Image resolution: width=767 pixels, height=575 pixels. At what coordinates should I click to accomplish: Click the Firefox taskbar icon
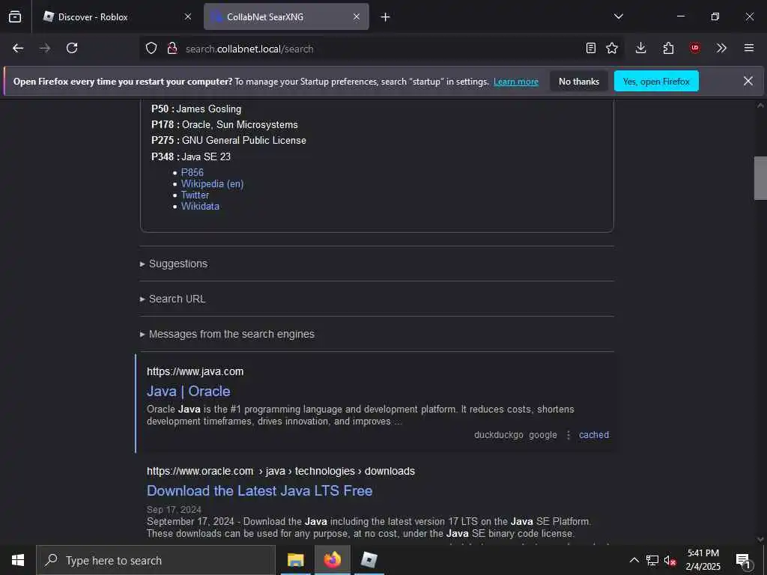click(332, 560)
